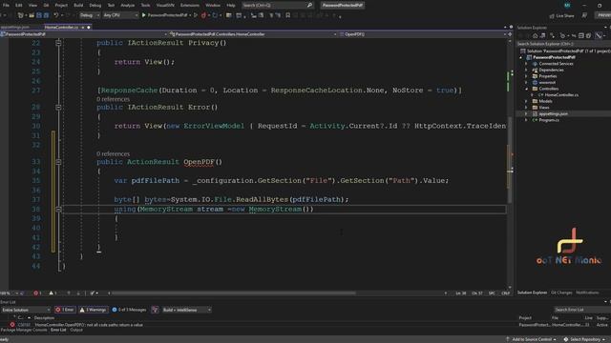Image resolution: width=611 pixels, height=343 pixels.
Task: Click Start Without Debugging outline play icon
Action: tap(196, 15)
